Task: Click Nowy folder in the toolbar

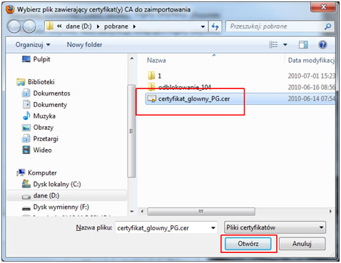Action: [x=84, y=45]
